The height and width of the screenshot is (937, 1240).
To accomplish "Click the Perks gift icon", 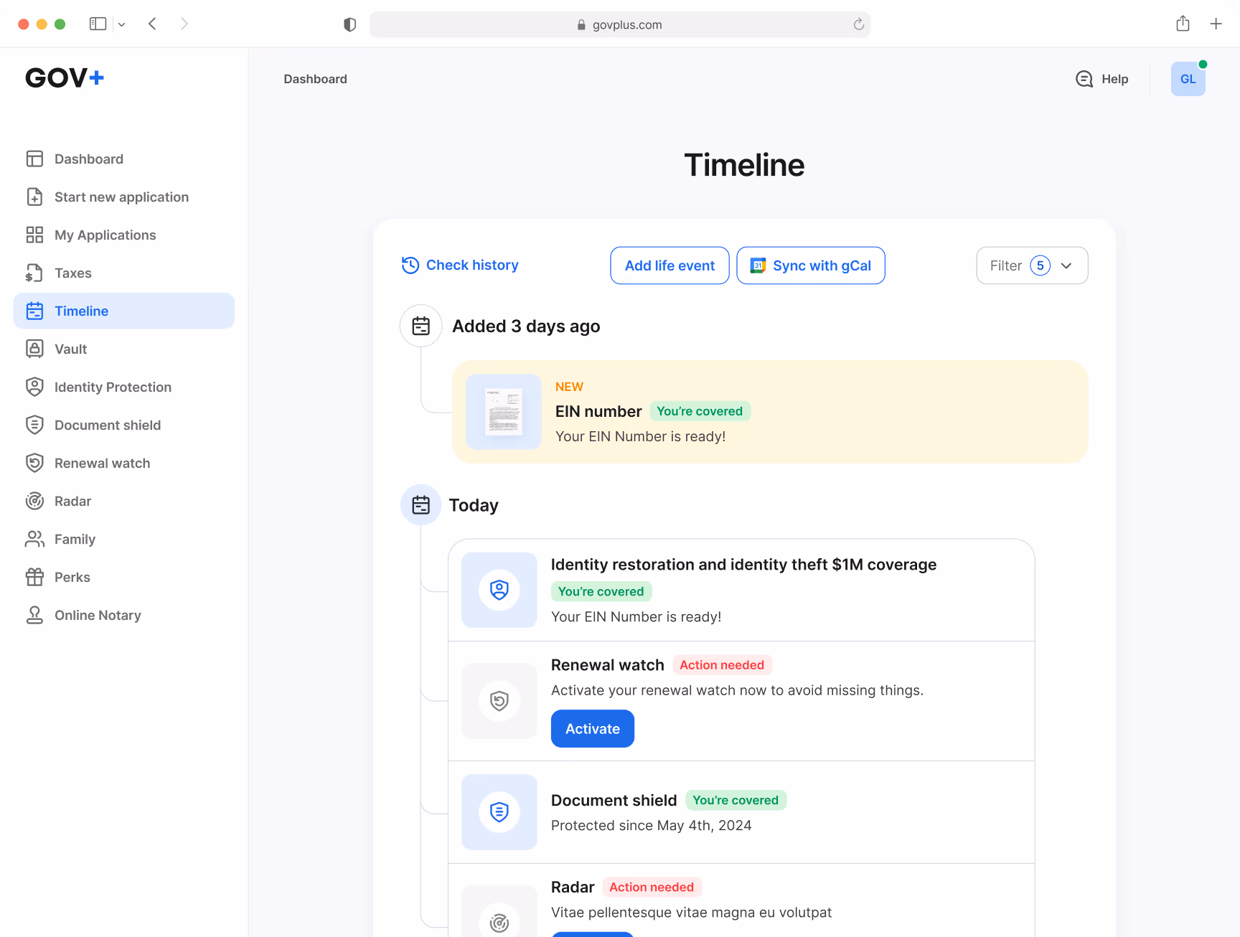I will (34, 577).
